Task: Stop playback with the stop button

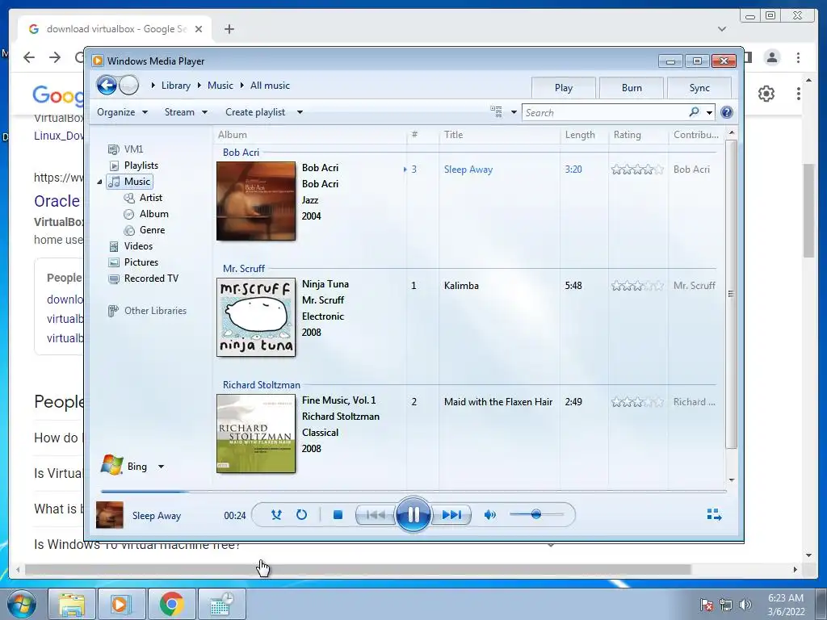Action: [338, 514]
